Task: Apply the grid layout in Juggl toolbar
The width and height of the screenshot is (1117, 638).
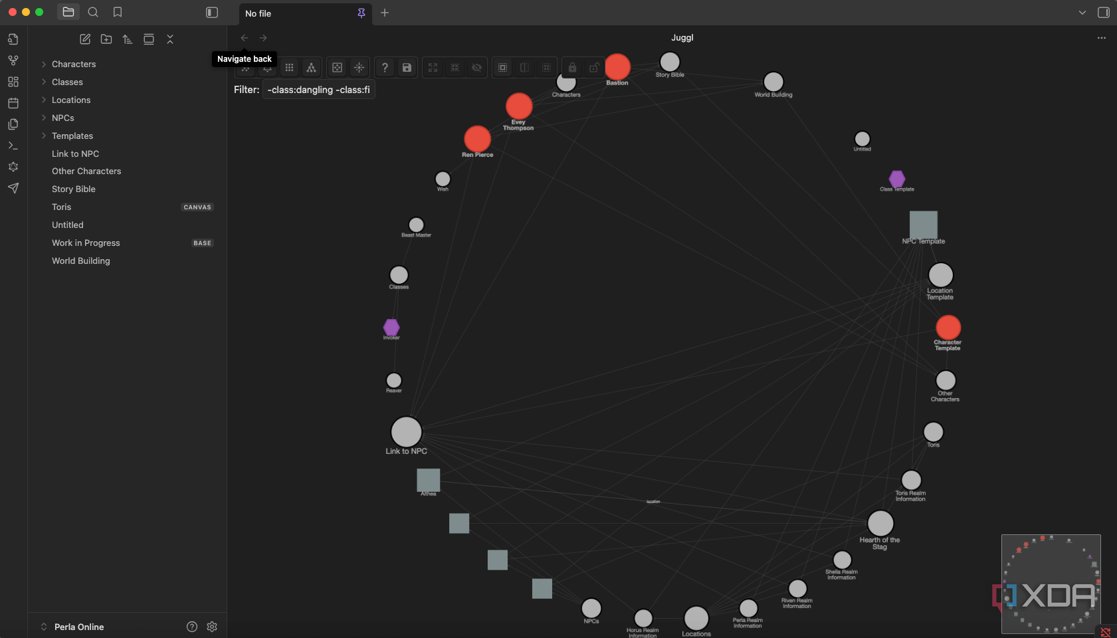Action: coord(289,68)
